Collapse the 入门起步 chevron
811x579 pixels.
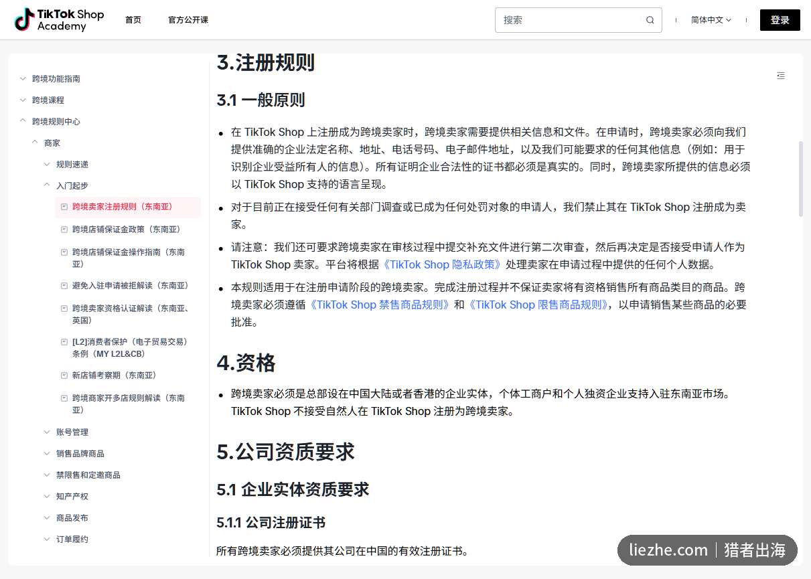click(x=47, y=186)
